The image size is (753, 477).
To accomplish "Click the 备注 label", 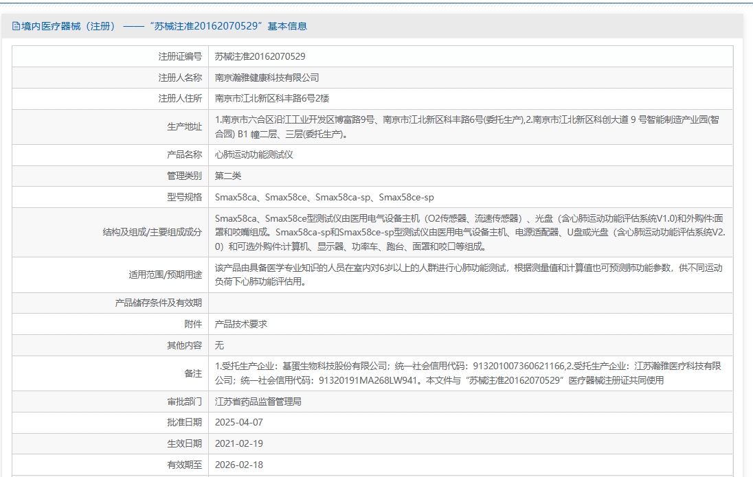I will click(x=193, y=373).
